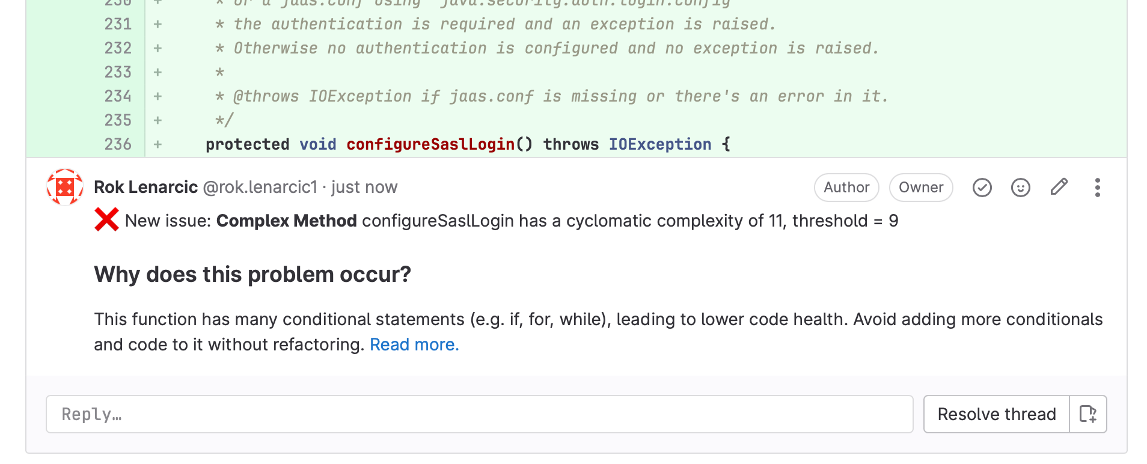Screen dimensions: 1147x464
Task: Open the Read more link
Action: pos(414,344)
